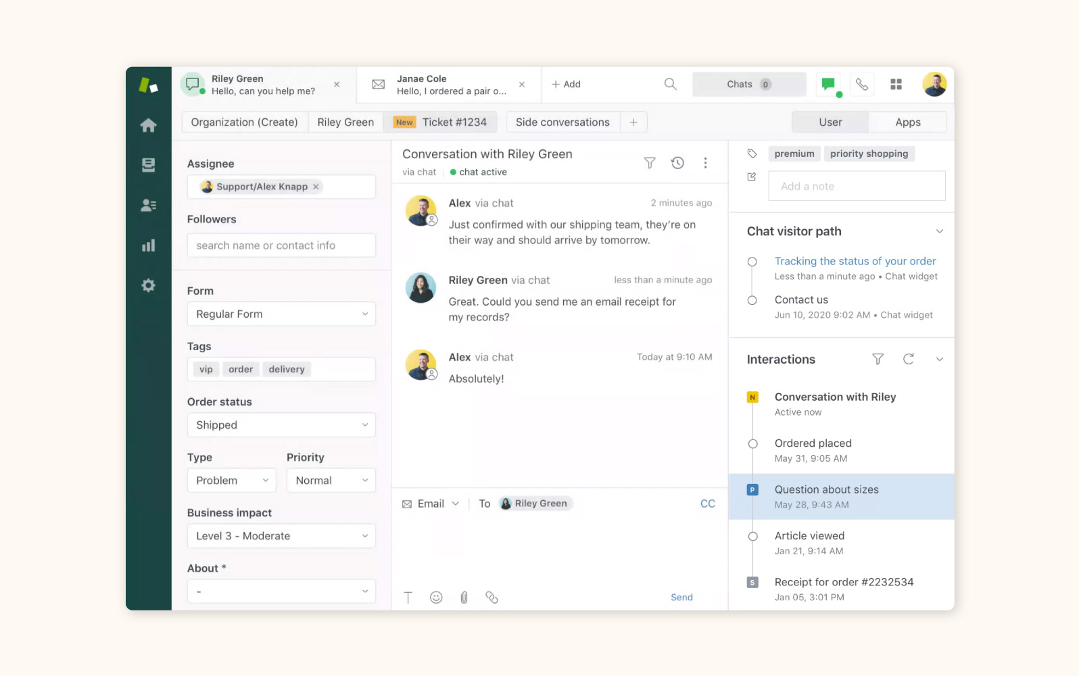Open the products grid icon
1079x676 pixels.
[x=896, y=84]
